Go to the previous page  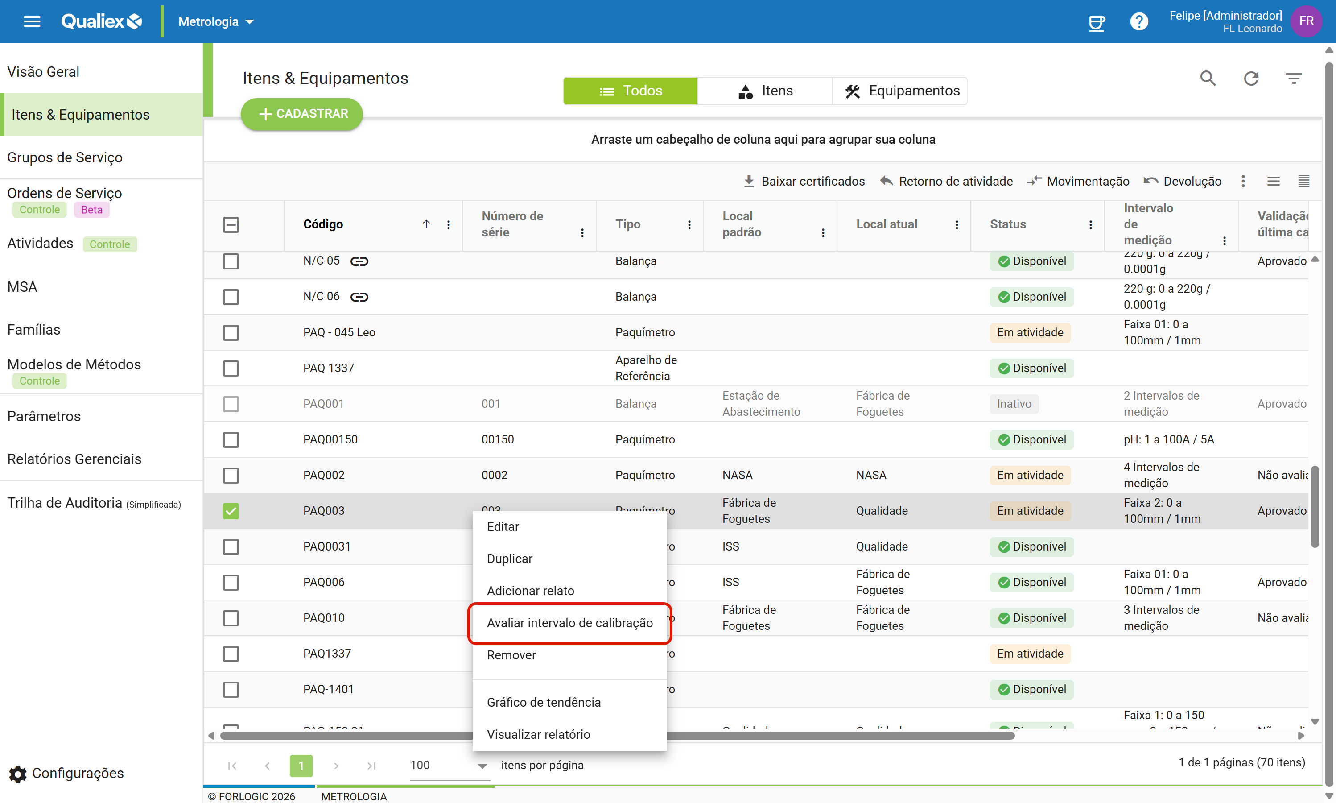[267, 766]
